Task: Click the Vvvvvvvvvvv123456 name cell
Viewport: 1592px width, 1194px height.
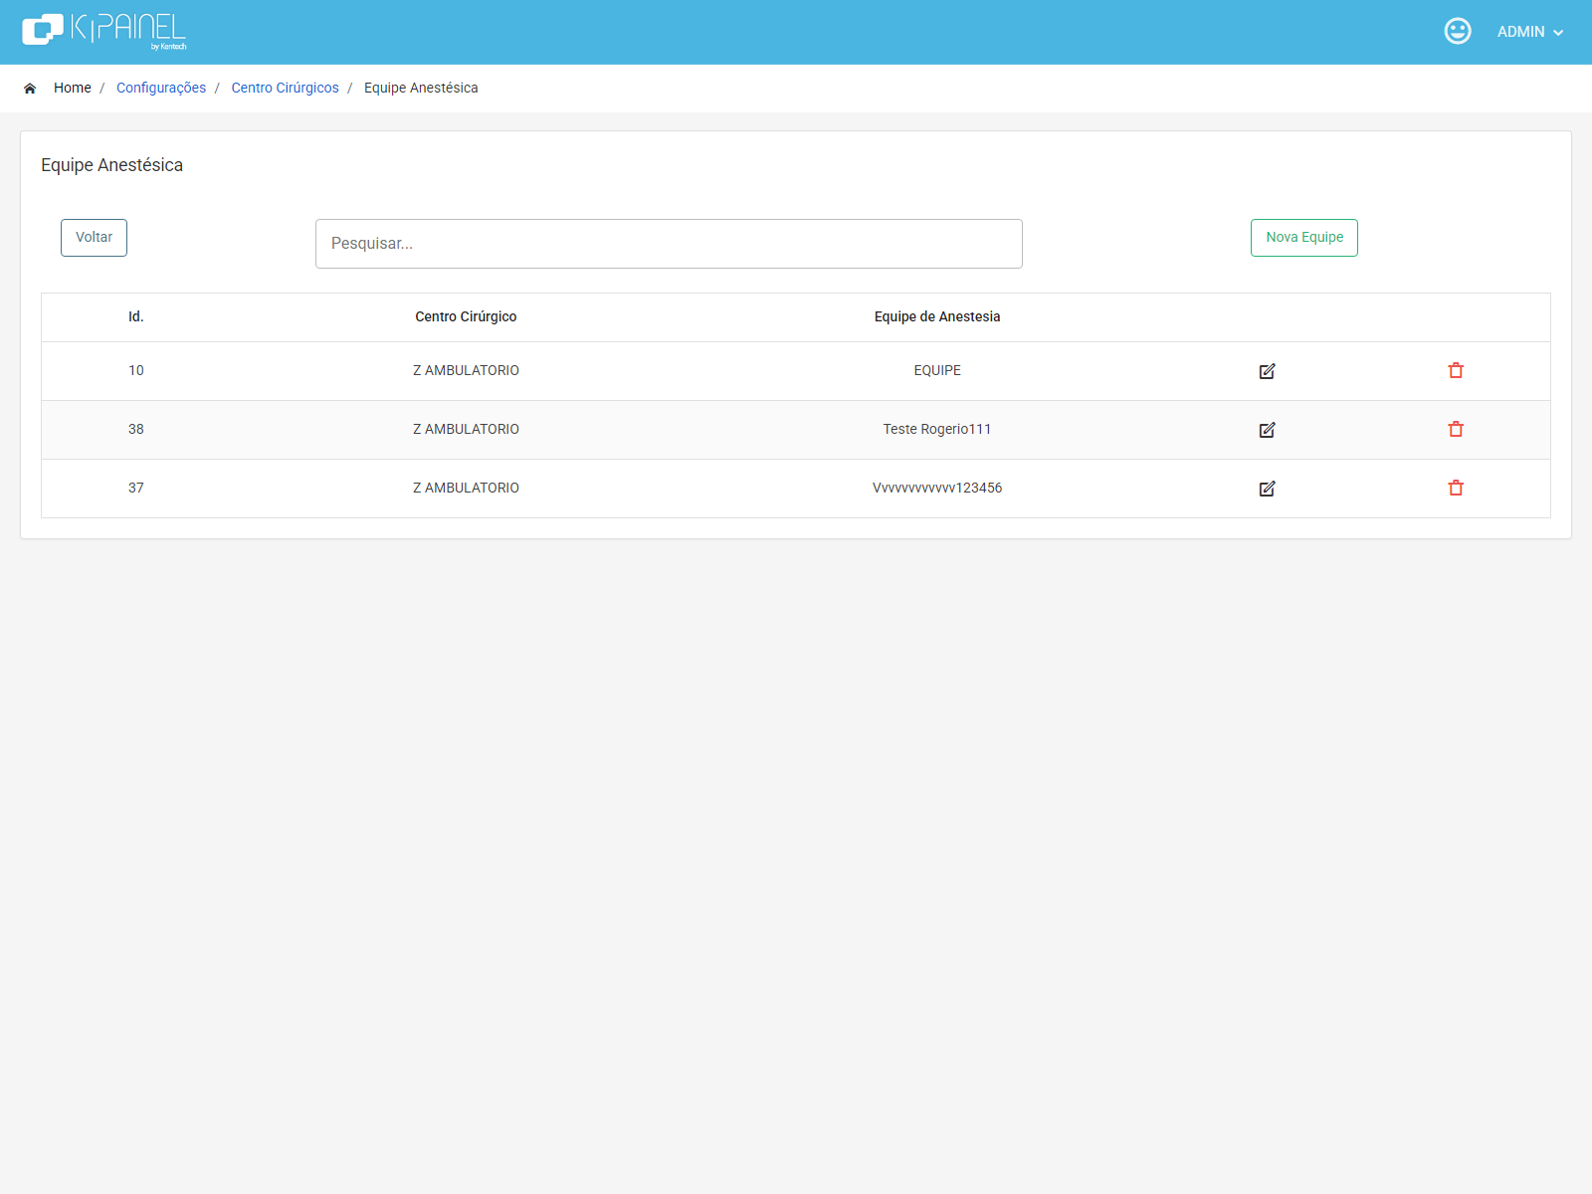Action: click(937, 488)
